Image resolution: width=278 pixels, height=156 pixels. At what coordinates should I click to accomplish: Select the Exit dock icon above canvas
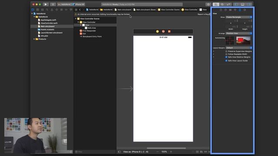[169, 31]
